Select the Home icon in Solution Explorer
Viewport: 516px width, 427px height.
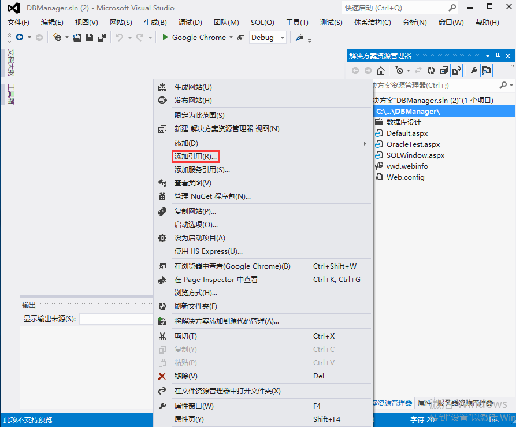pos(381,70)
